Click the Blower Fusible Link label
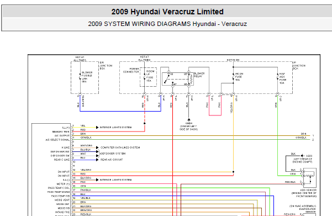This screenshot has height=216, width=332. point(87,77)
